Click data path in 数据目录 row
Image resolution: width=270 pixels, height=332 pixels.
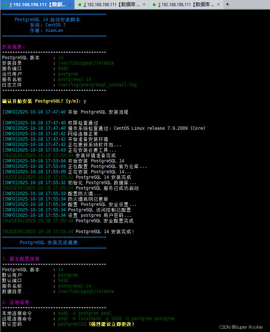tap(86, 291)
